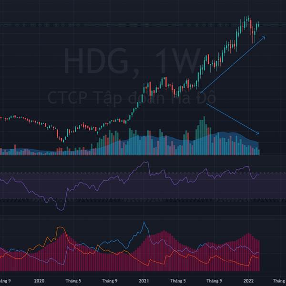
Task: Click the 2020 label on the time axis
Action: [39, 281]
